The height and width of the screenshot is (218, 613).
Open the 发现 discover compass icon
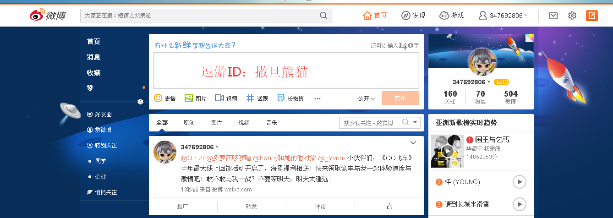coord(405,16)
